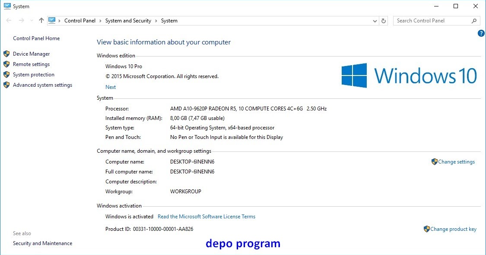The width and height of the screenshot is (486, 255).
Task: Go to Control Panel Home
Action: coord(36,38)
